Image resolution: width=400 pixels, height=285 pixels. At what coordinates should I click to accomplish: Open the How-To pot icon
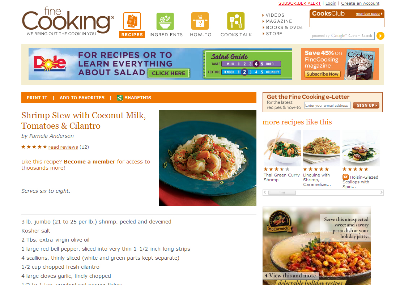(200, 21)
